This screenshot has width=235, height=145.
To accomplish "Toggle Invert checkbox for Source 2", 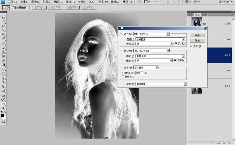I will 175,60.
